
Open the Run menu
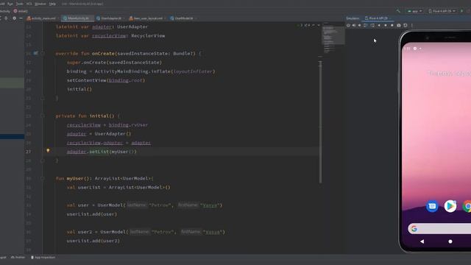[10, 4]
